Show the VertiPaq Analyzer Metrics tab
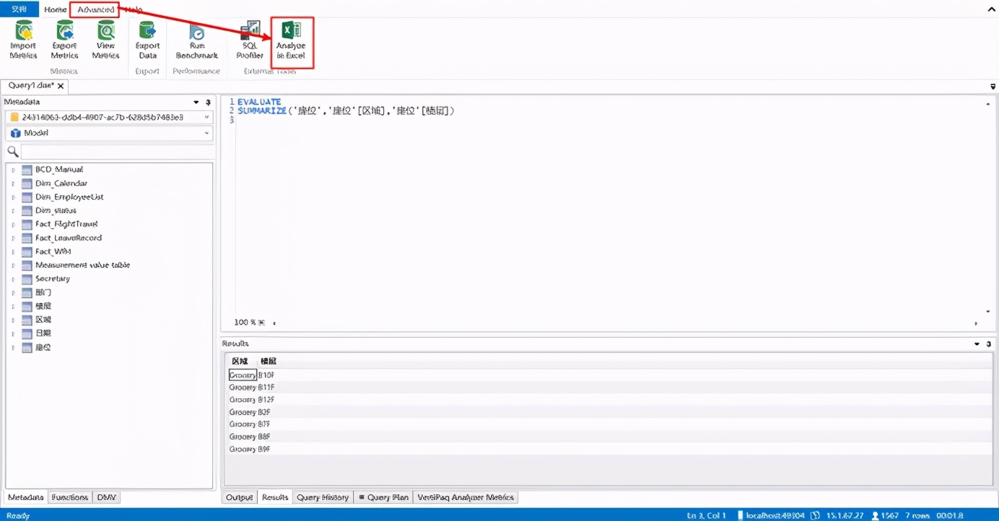The width and height of the screenshot is (999, 521). click(466, 497)
